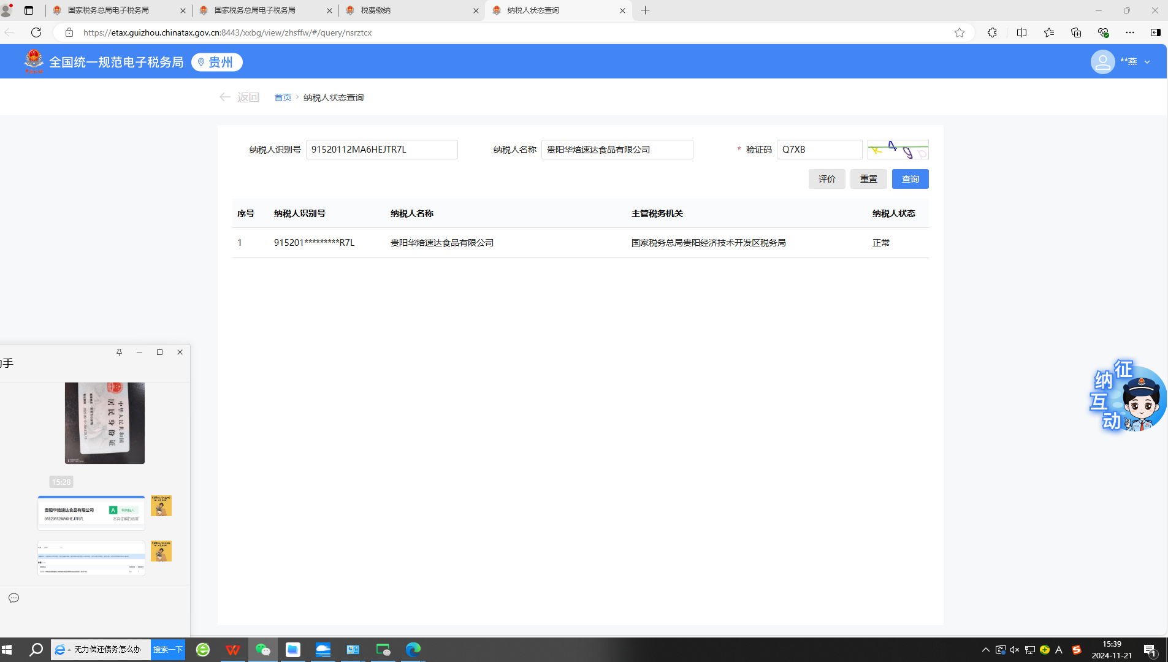Open split screen view icon
The image size is (1168, 662).
(x=1021, y=32)
